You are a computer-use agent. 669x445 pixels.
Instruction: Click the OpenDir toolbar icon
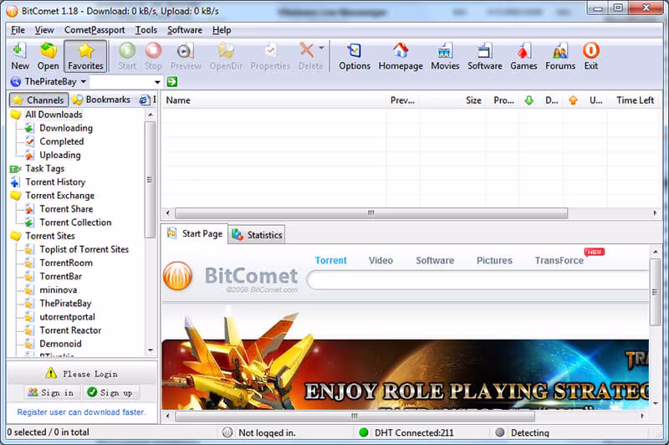(x=226, y=56)
